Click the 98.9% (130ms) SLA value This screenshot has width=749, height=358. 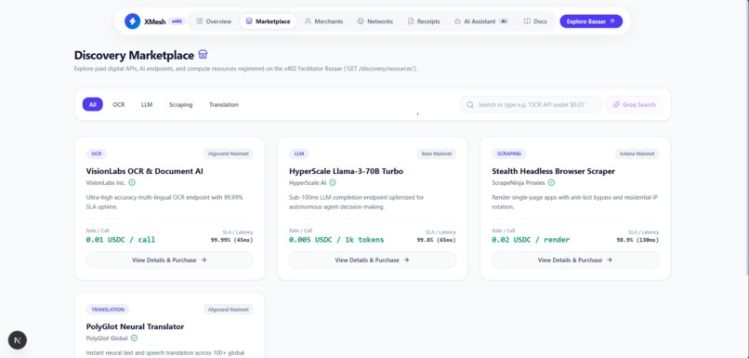click(637, 240)
